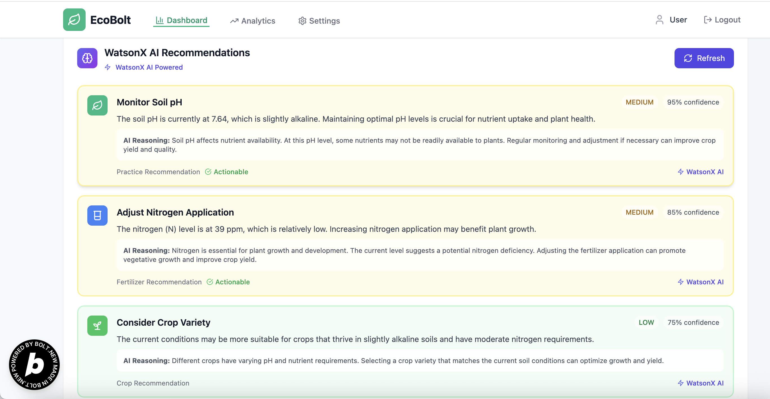Click the EcoBolt leaf logo icon
The width and height of the screenshot is (770, 399).
[74, 20]
